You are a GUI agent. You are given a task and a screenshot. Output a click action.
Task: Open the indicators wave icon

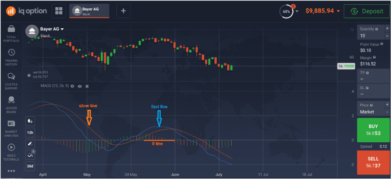tap(30, 155)
